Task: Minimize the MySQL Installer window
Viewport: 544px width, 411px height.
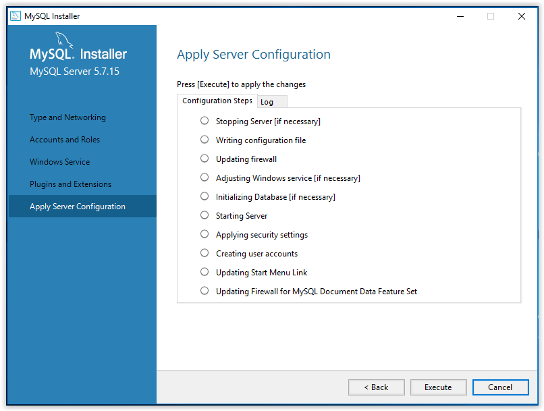Action: pos(460,16)
